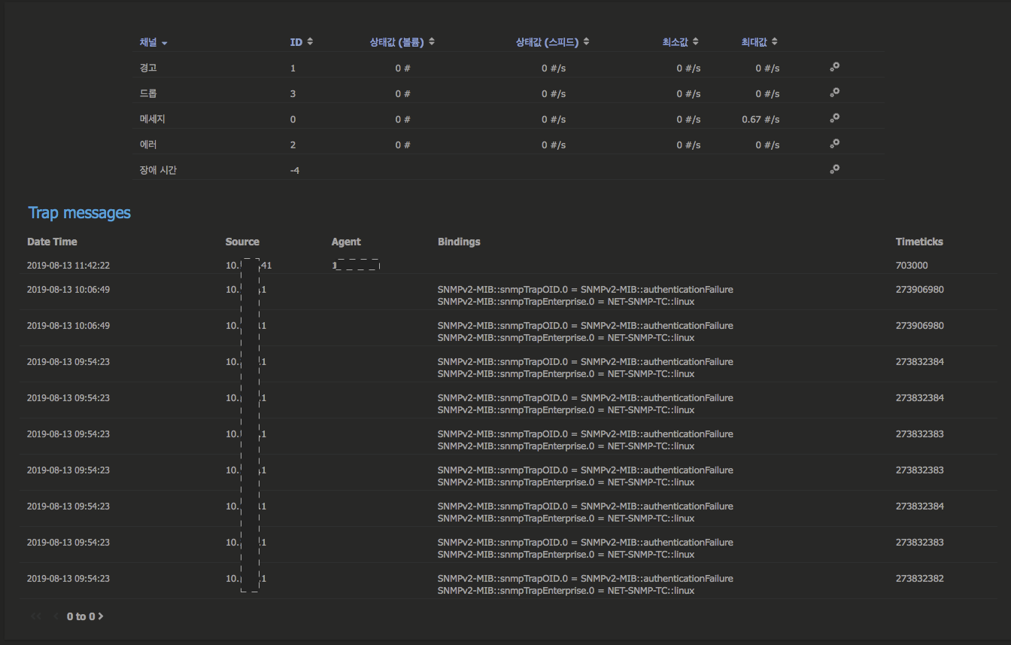Sort by 최소값 column
1011x645 pixels.
point(681,42)
